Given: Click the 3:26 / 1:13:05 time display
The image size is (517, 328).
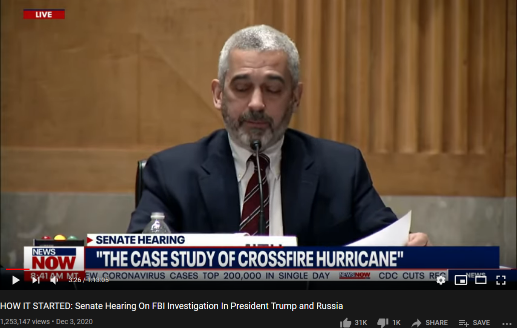Looking at the screenshot, I should point(89,280).
